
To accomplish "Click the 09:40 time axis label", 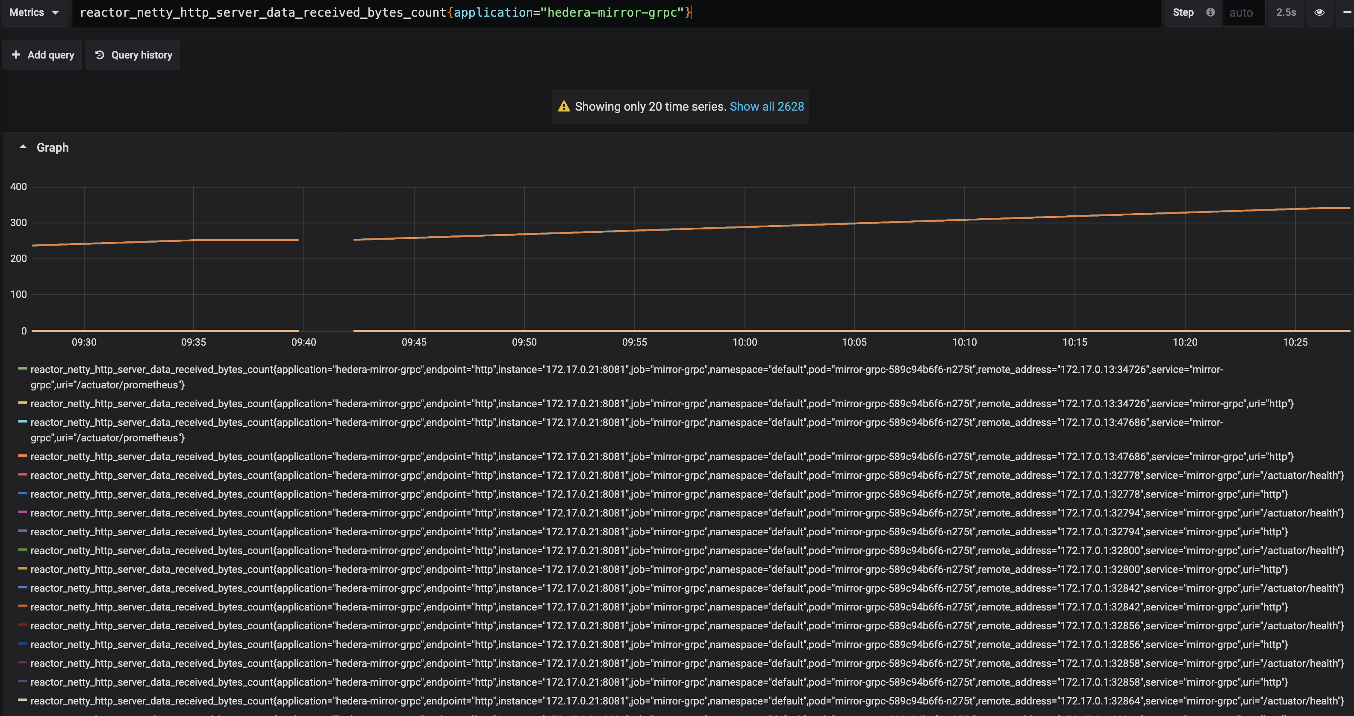I will [x=304, y=343].
